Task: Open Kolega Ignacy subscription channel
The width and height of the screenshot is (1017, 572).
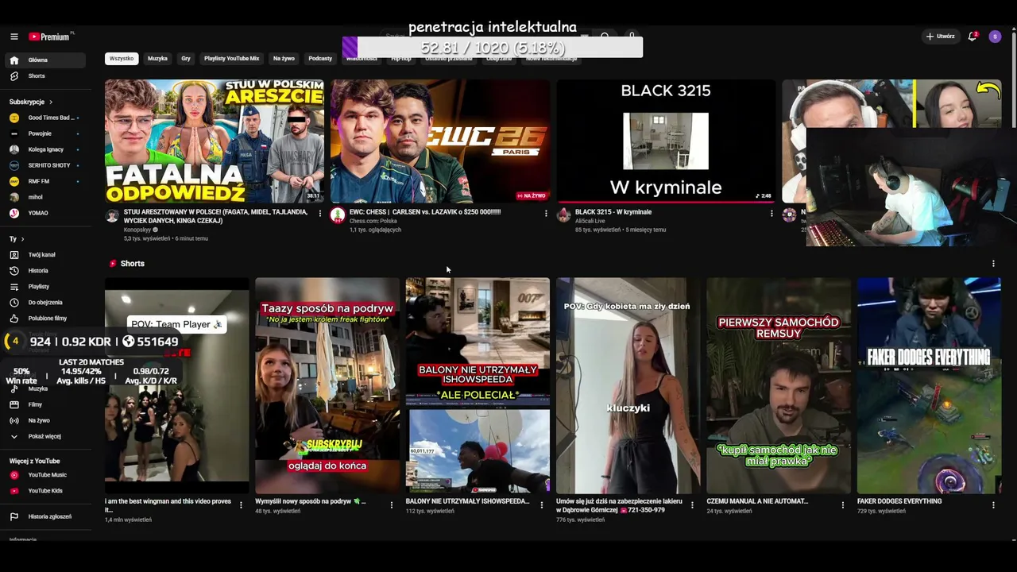Action: pos(44,149)
